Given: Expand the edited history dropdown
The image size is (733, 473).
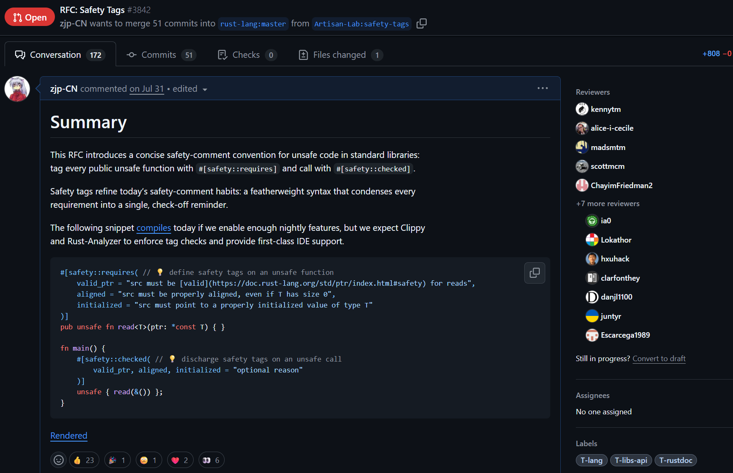Looking at the screenshot, I should [190, 89].
